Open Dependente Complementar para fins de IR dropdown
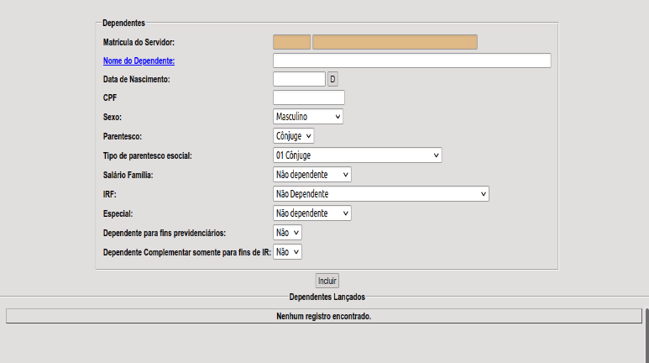The height and width of the screenshot is (363, 649). [287, 251]
